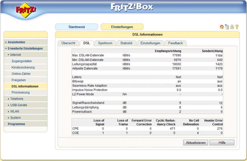Screen dimensions: 247x161
Task: Click the Senderichtung column header
Action: 212,51
